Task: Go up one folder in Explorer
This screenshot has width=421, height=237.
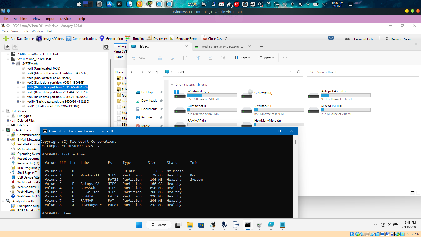Action: [157, 72]
